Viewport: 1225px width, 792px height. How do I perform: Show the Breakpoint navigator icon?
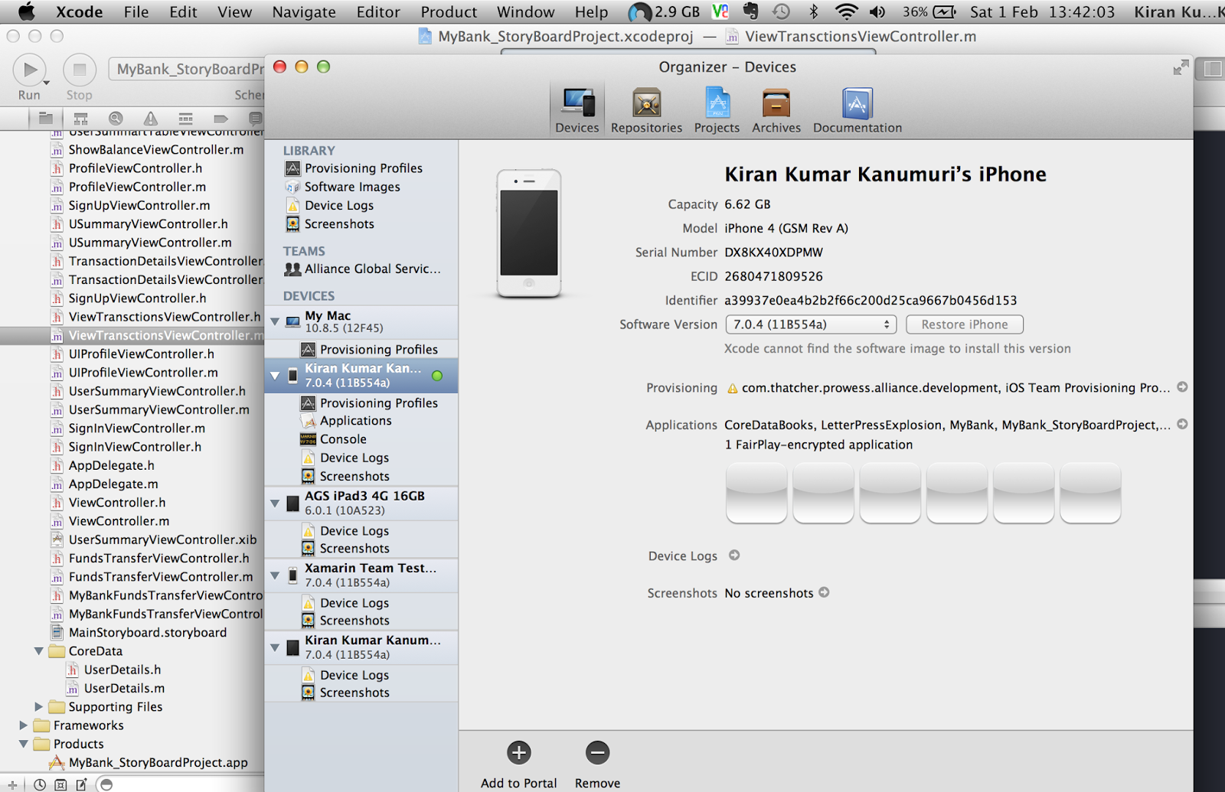click(220, 119)
